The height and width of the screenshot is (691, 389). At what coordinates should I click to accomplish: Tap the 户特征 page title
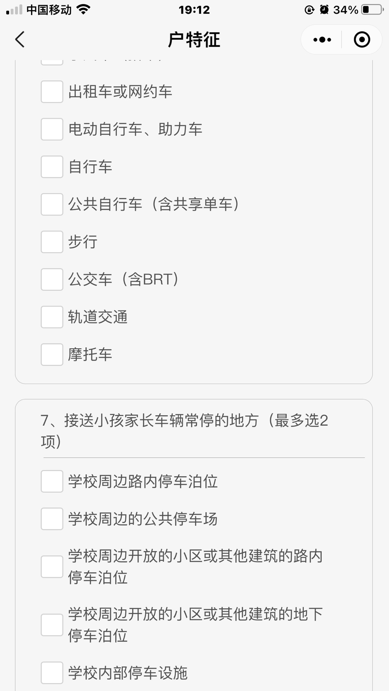point(194,40)
